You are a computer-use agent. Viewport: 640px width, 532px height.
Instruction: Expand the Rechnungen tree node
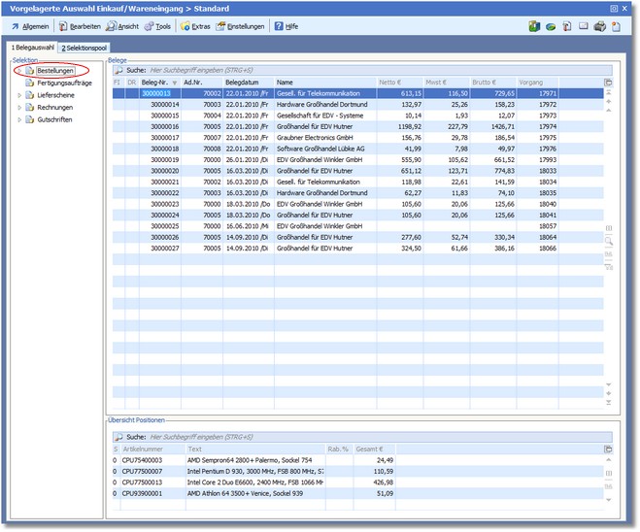pos(18,108)
